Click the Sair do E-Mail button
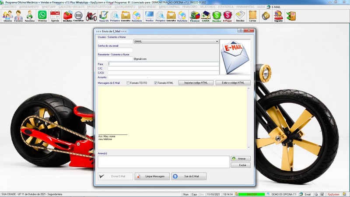 click(189, 176)
